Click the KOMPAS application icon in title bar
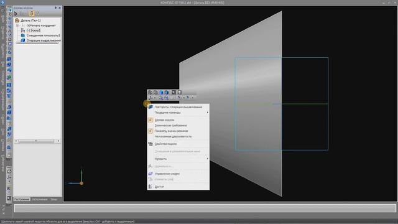This screenshot has height=224, width=398. point(2,2)
